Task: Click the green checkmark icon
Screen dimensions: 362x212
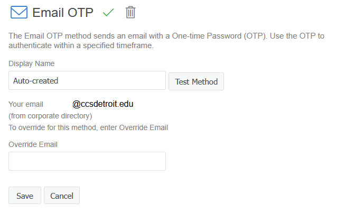Action: point(108,12)
